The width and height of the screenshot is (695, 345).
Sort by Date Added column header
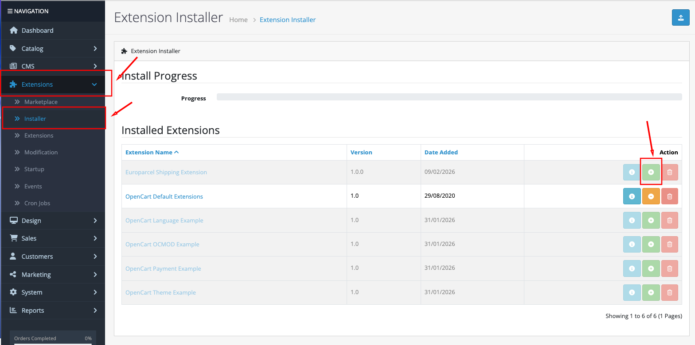click(441, 152)
